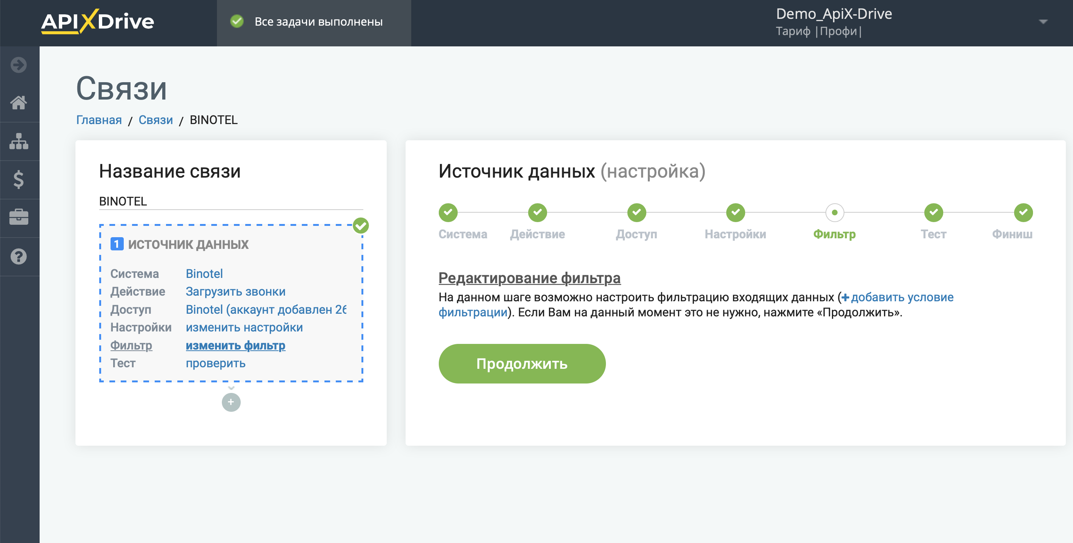Go to Финиш step circle
This screenshot has height=543, width=1073.
(1023, 212)
